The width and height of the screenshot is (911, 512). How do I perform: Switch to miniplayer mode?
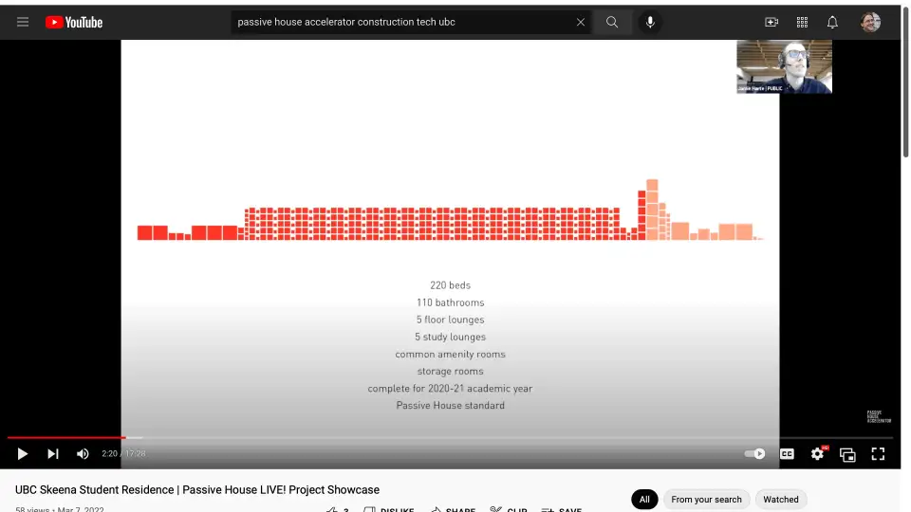pos(847,454)
